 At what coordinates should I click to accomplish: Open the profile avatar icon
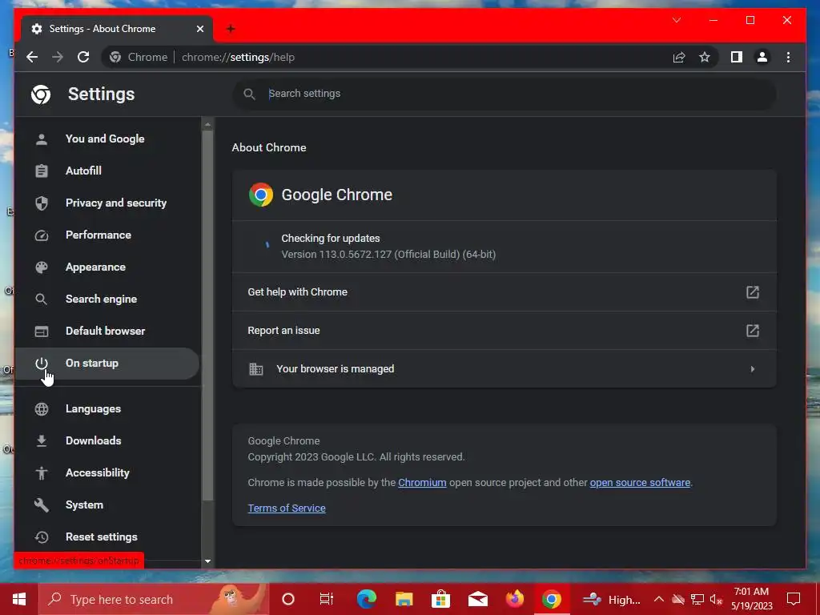[x=762, y=57]
